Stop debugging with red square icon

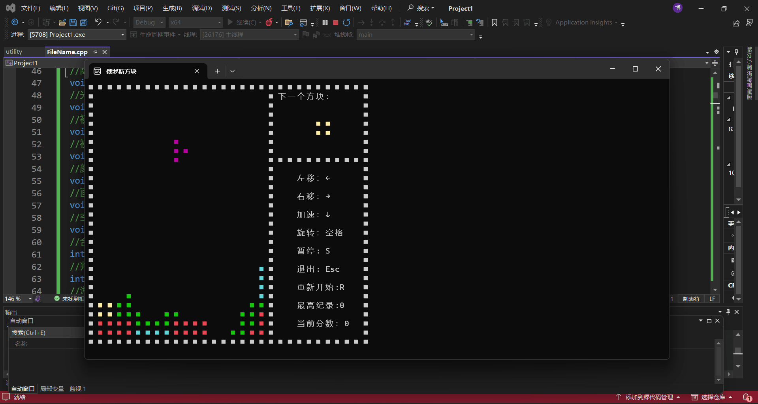(x=336, y=23)
